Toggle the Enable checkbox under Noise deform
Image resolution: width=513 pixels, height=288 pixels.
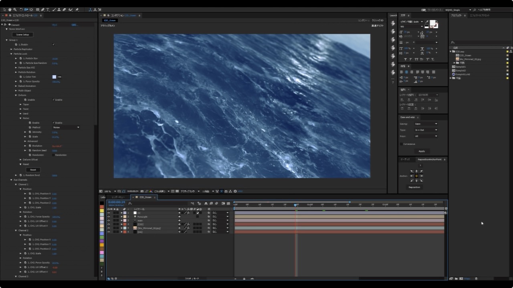click(53, 123)
